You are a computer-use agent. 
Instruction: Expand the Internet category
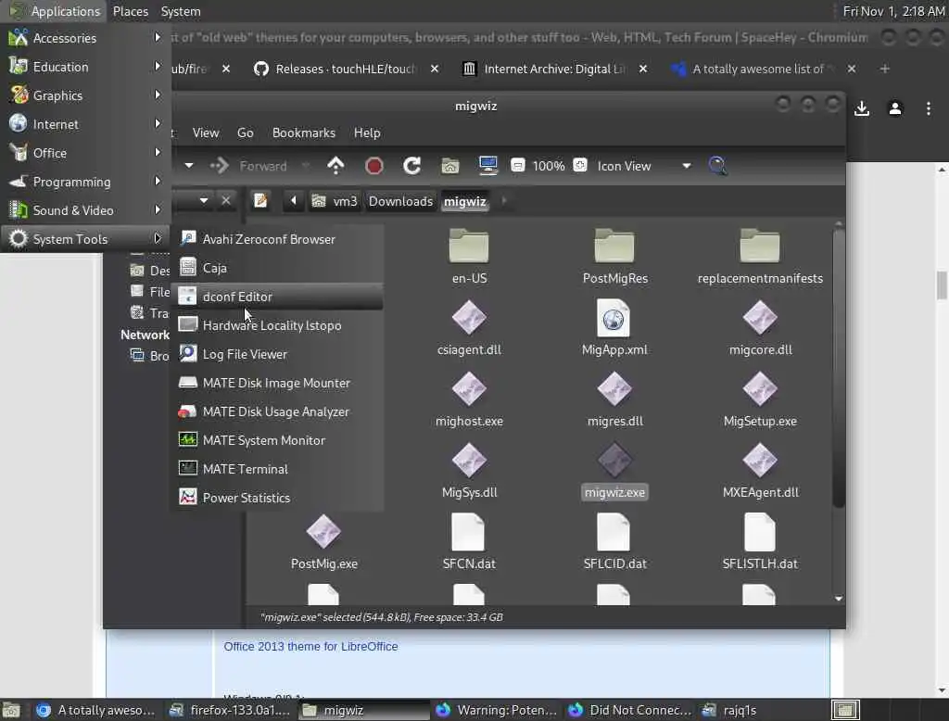tap(85, 124)
